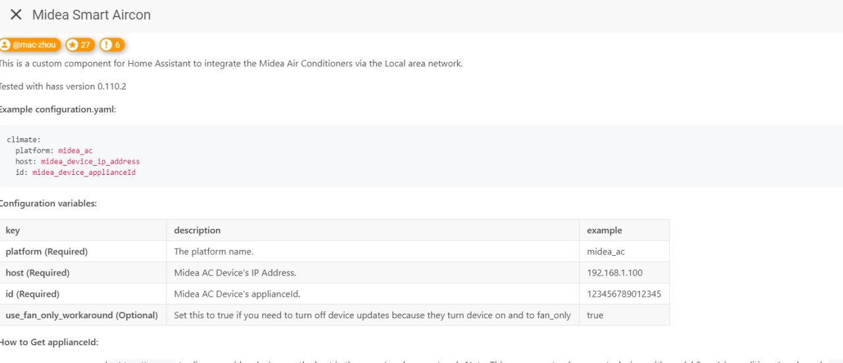Click midea_device_applianceId in the code block

click(84, 172)
